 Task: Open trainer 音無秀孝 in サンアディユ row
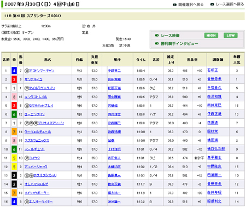(x=214, y=79)
